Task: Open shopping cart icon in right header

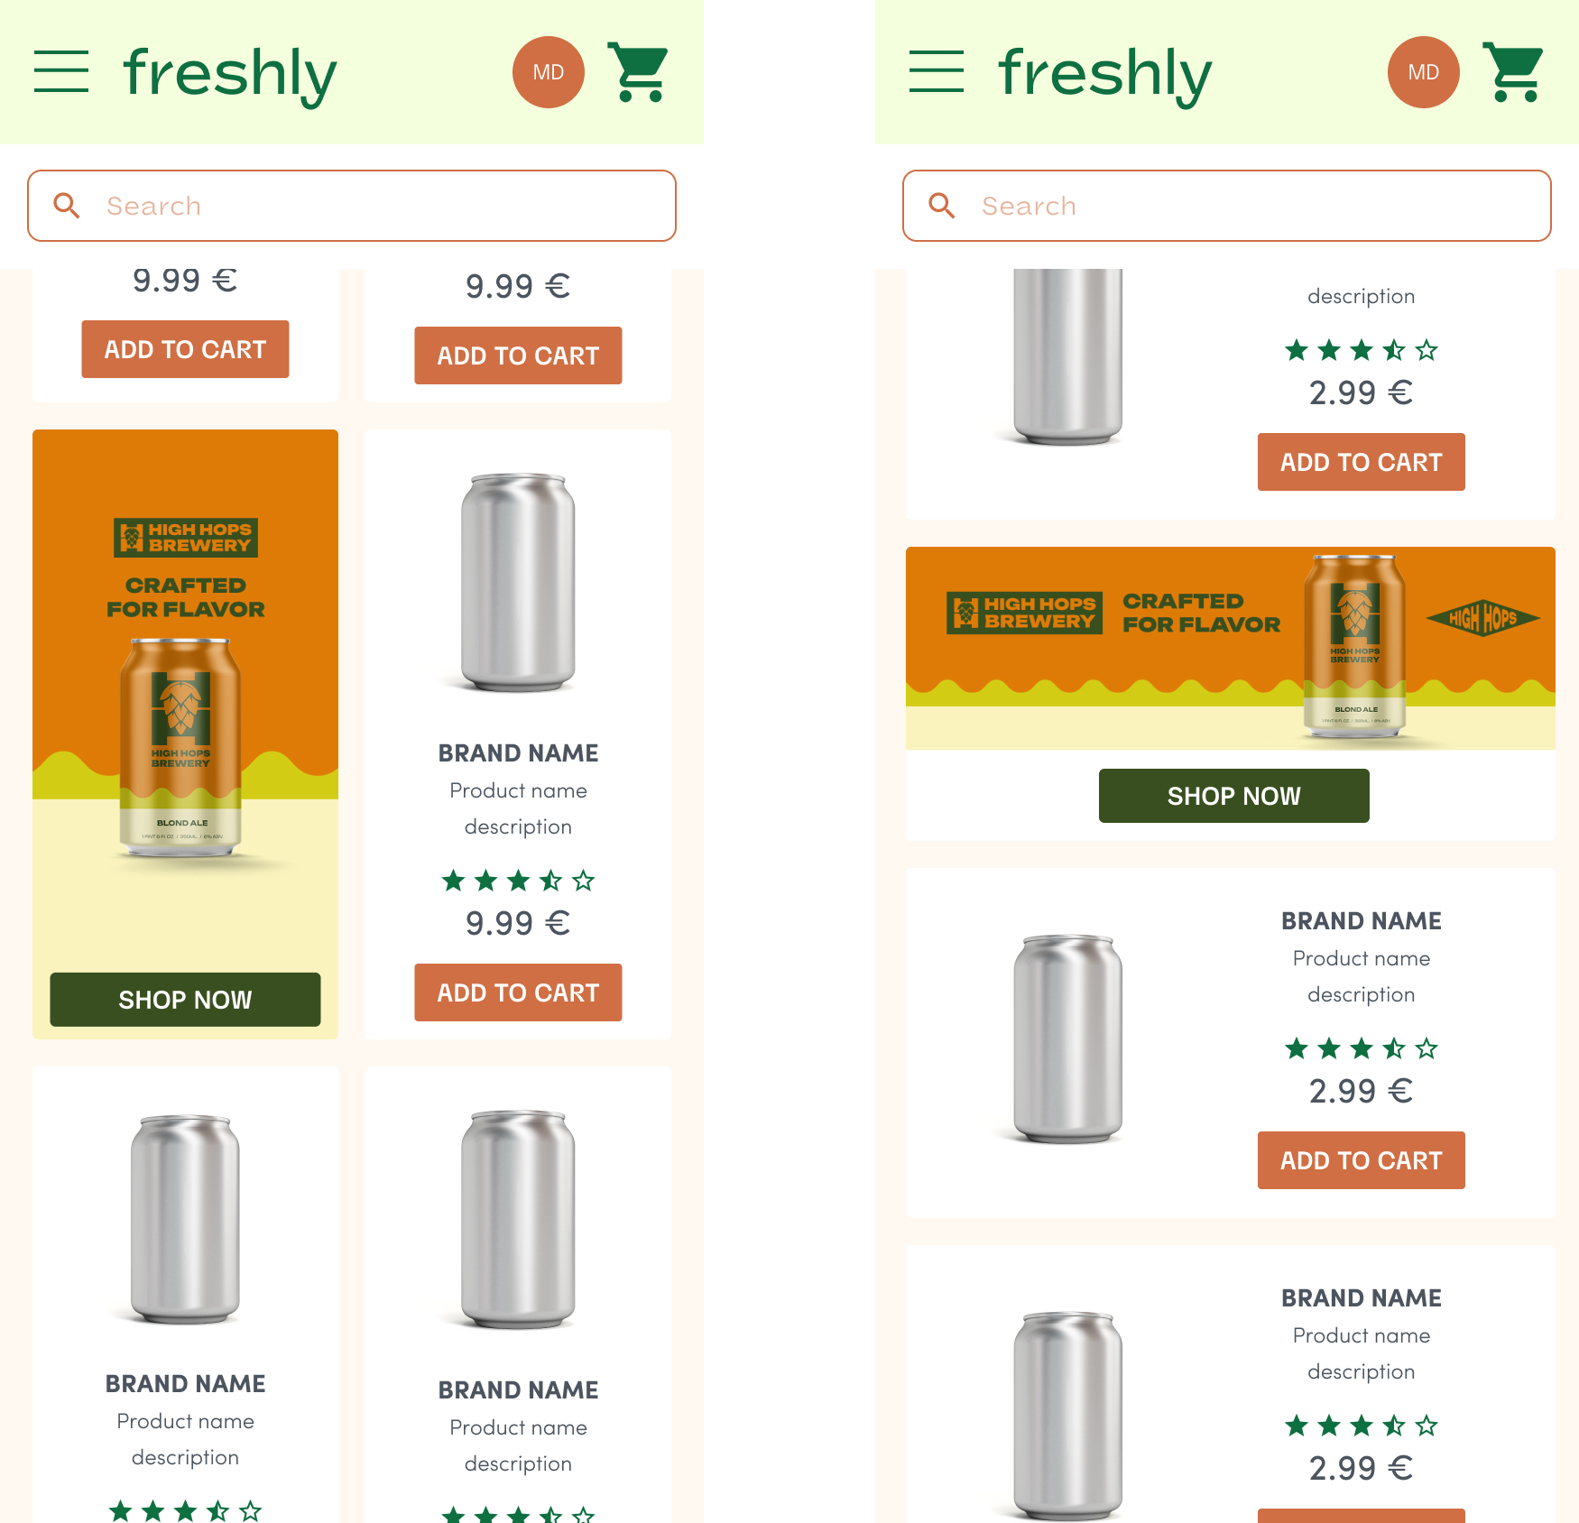Action: [x=1513, y=72]
